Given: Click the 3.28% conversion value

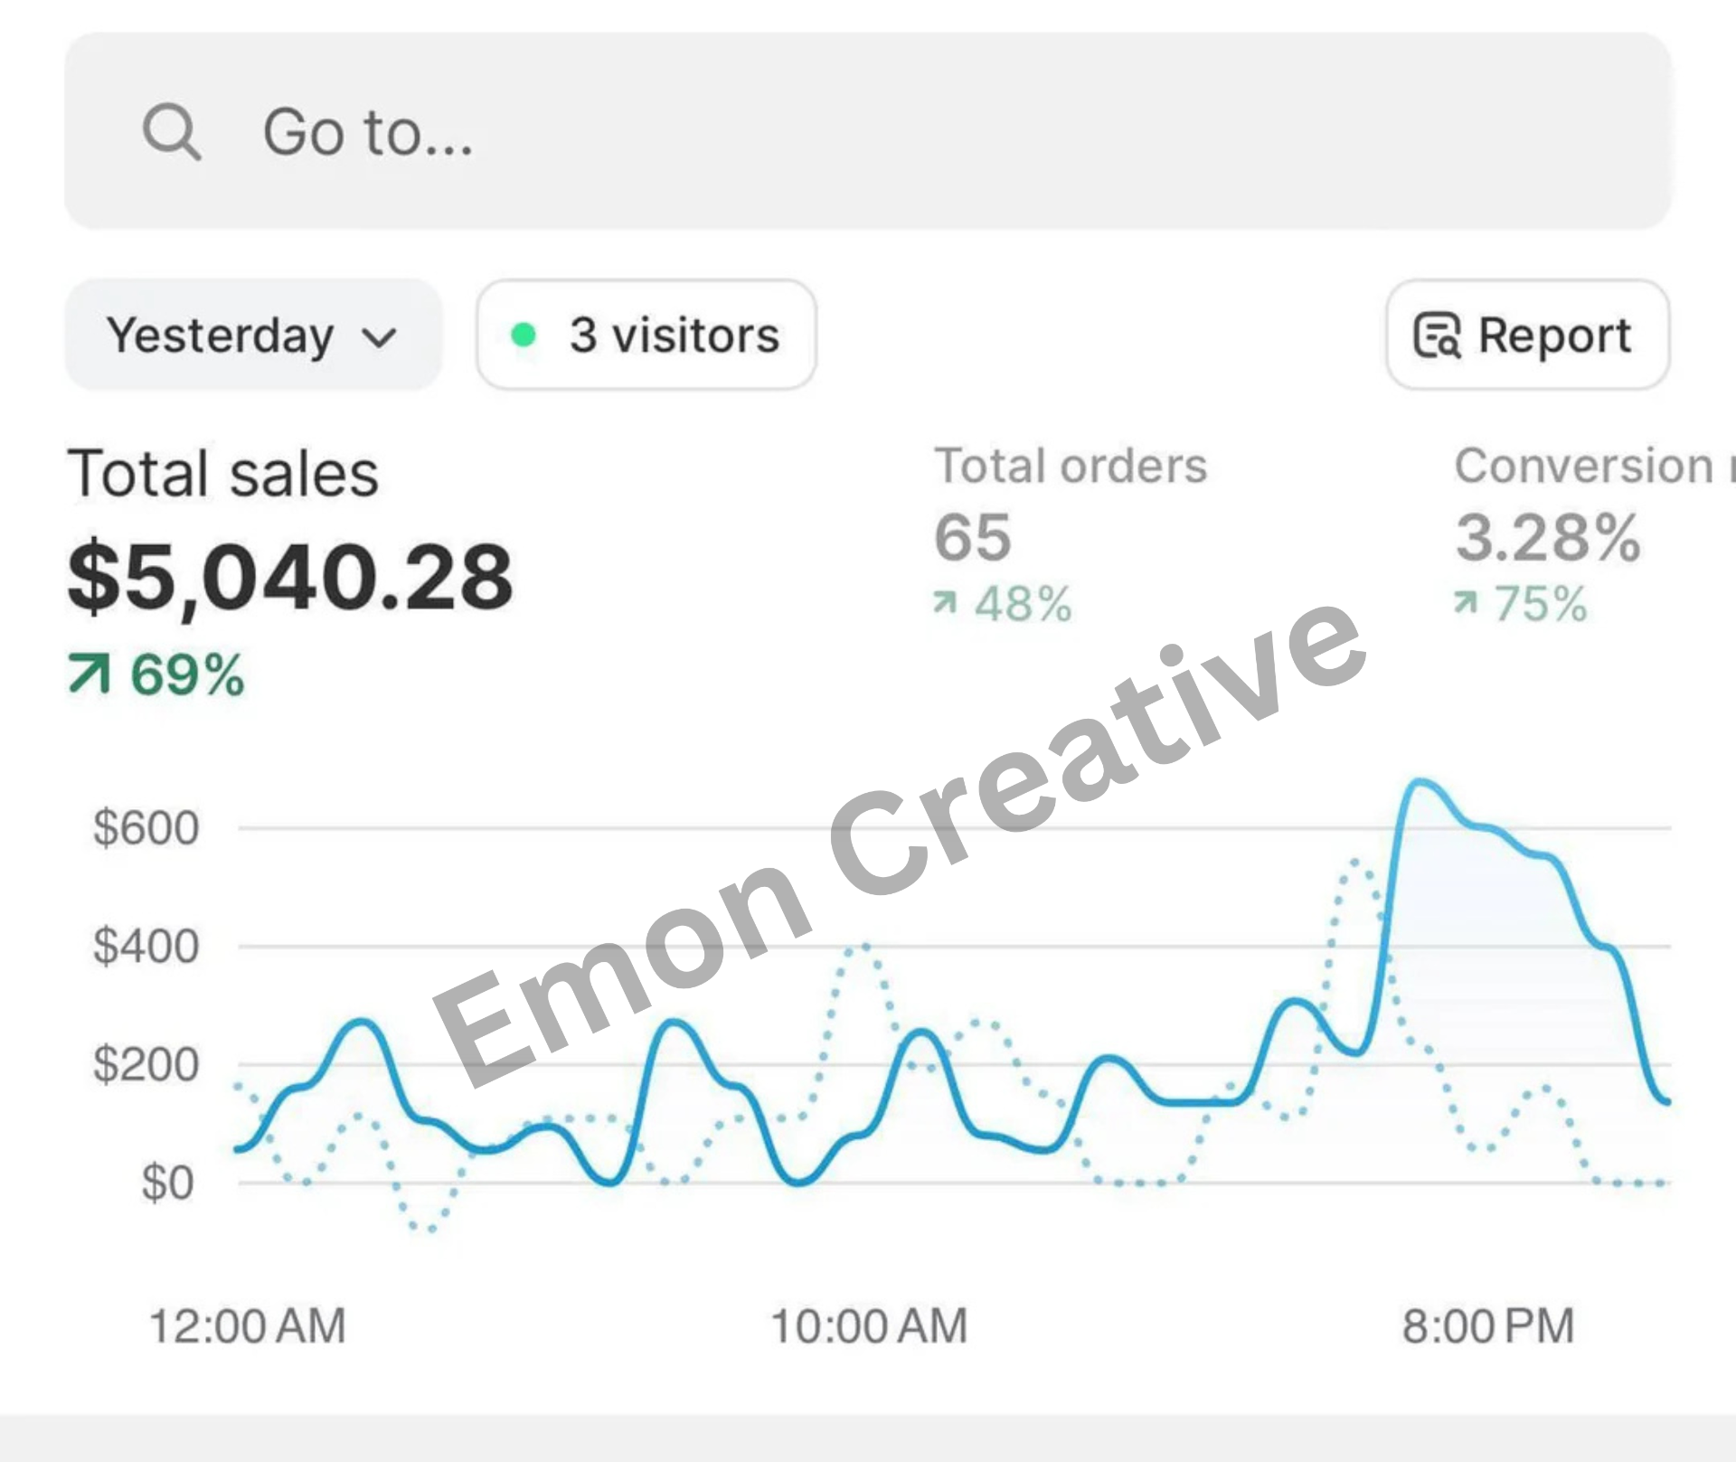Looking at the screenshot, I should (x=1548, y=537).
